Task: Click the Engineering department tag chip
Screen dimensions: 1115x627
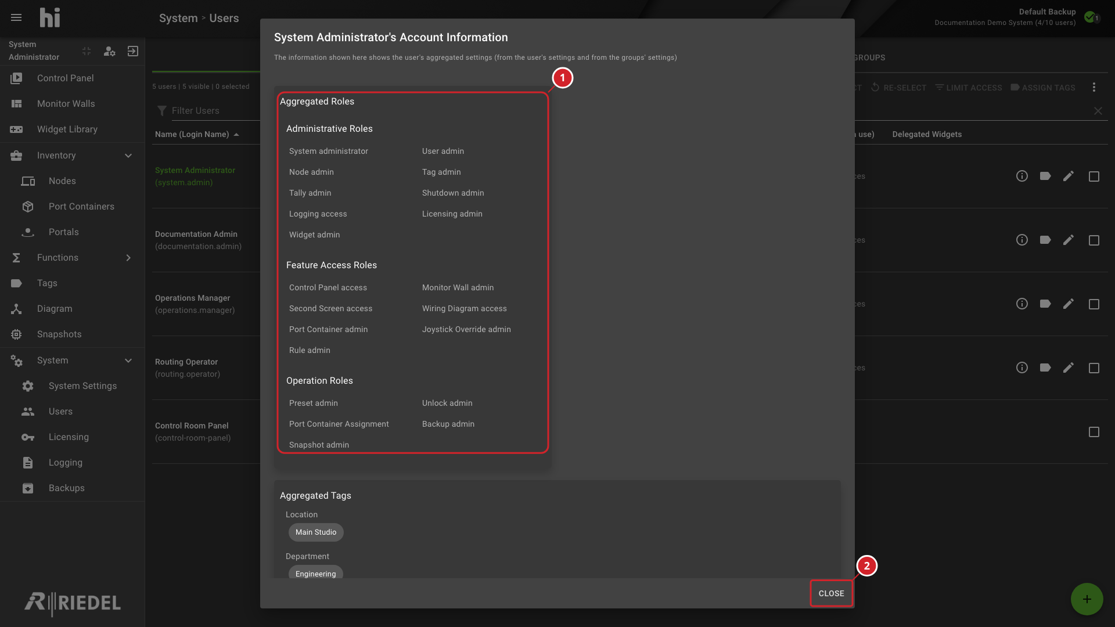Action: [x=316, y=573]
